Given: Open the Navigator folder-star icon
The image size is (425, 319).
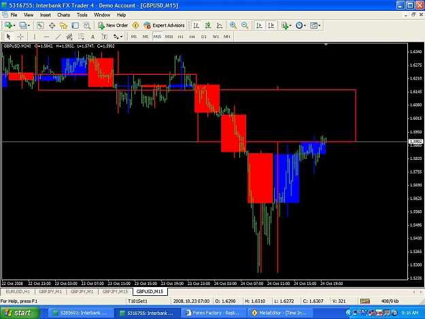Looking at the screenshot, I should (x=63, y=25).
